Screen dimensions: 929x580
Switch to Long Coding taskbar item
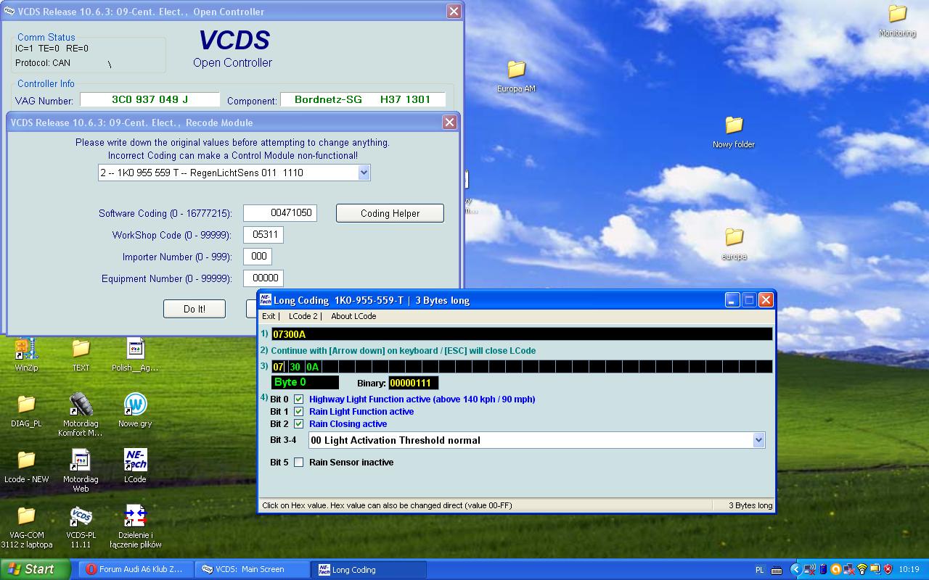[x=369, y=569]
